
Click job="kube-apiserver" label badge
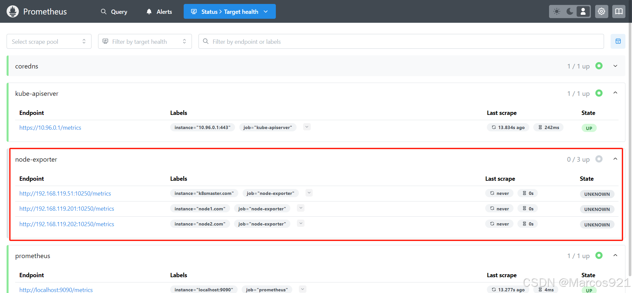pos(268,127)
